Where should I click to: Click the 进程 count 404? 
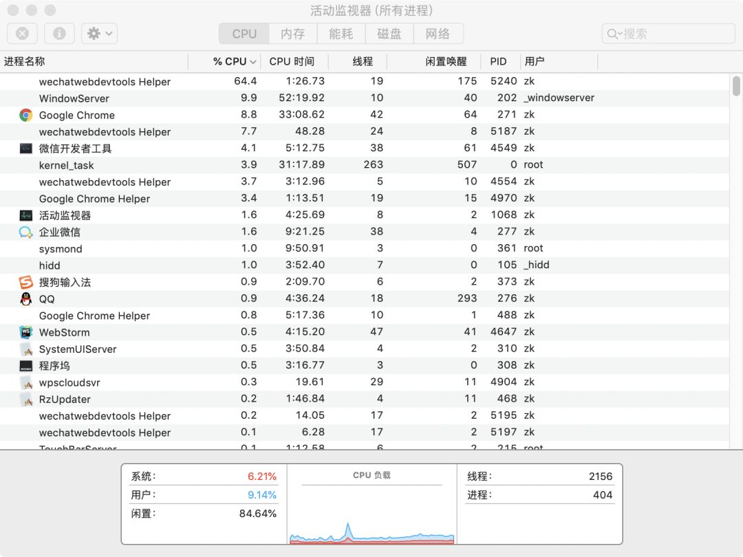click(603, 495)
